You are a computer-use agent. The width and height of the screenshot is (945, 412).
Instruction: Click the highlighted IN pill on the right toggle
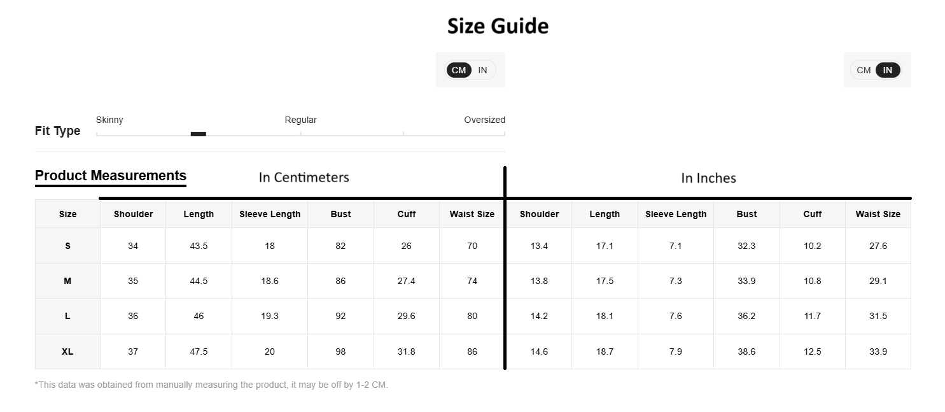(x=888, y=70)
